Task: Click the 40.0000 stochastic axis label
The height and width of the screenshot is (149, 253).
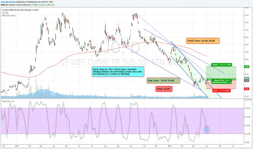Action: (248, 125)
